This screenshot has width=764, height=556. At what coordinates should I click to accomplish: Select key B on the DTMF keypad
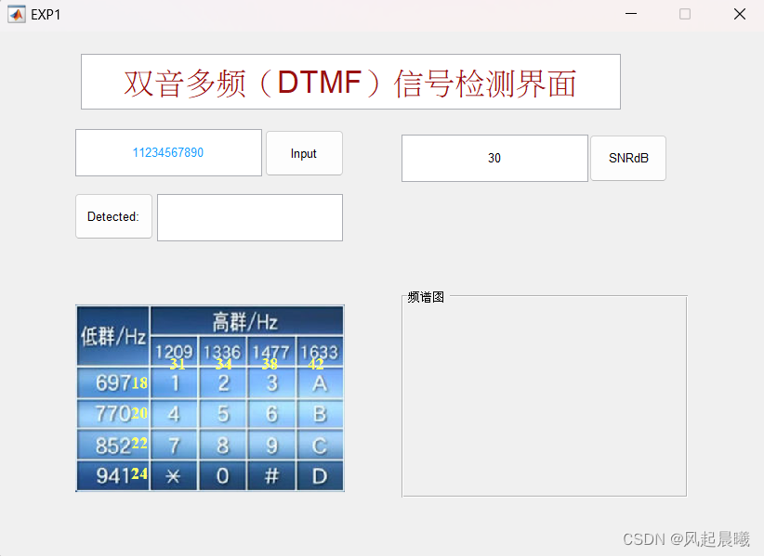coord(320,414)
